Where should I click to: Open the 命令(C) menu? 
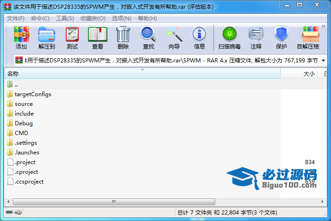click(40, 18)
